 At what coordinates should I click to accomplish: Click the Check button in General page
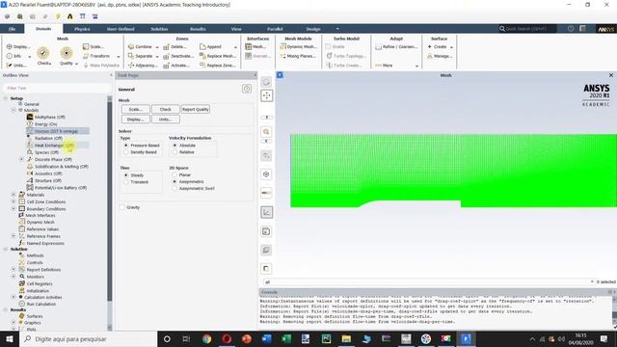[165, 109]
